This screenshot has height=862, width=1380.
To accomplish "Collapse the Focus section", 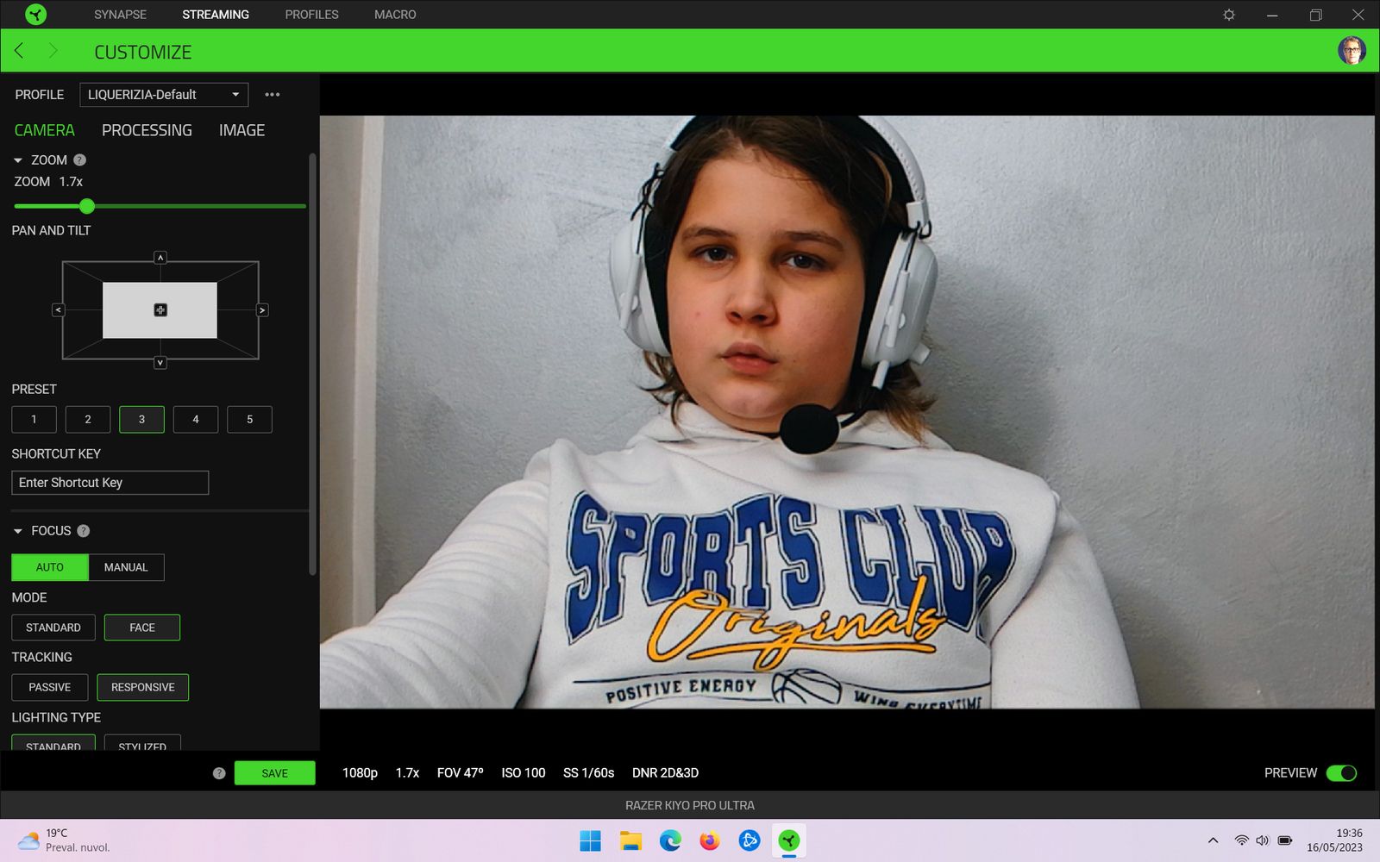I will coord(18,531).
